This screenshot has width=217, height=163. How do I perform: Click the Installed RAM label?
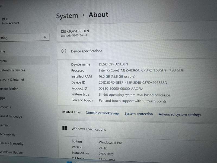coord(82,76)
